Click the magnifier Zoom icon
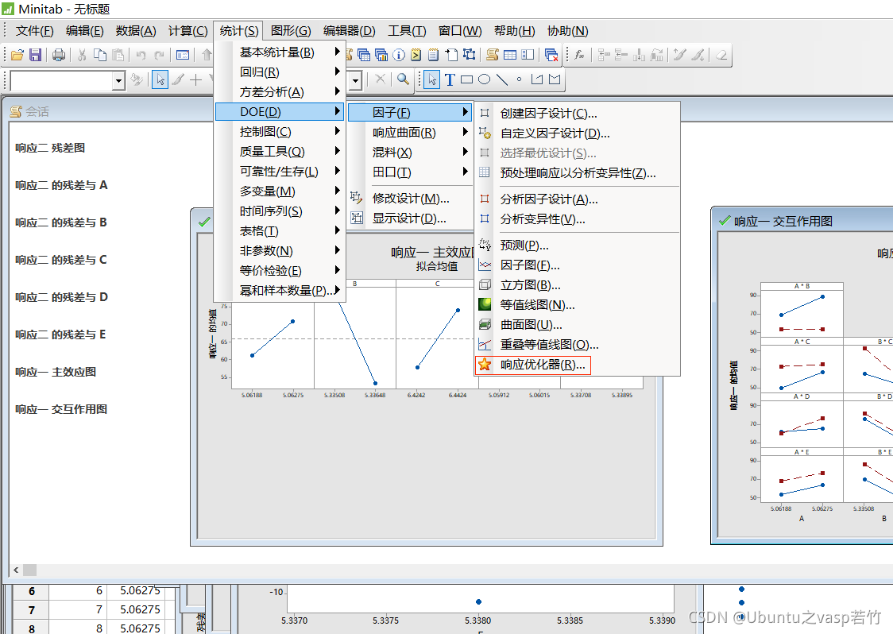Screen dimensions: 893x634 (404, 79)
